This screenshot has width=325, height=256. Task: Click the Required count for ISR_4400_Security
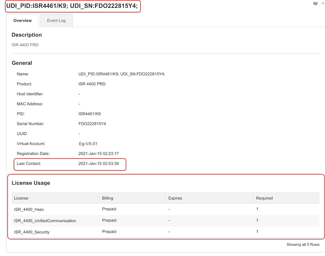click(x=257, y=232)
